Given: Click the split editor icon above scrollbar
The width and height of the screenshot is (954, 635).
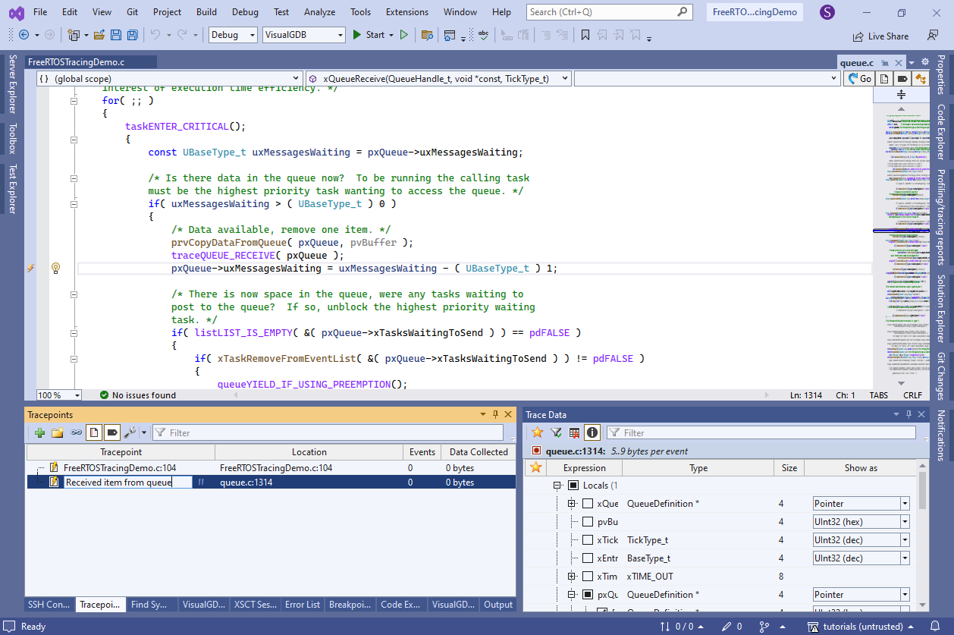Looking at the screenshot, I should (x=901, y=94).
